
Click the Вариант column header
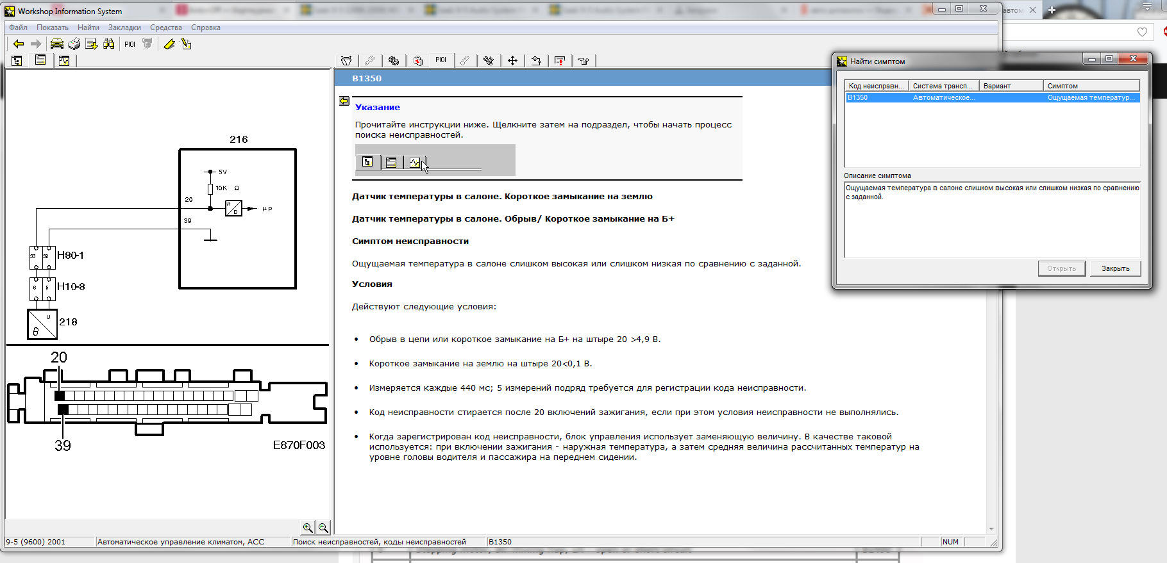click(1012, 86)
